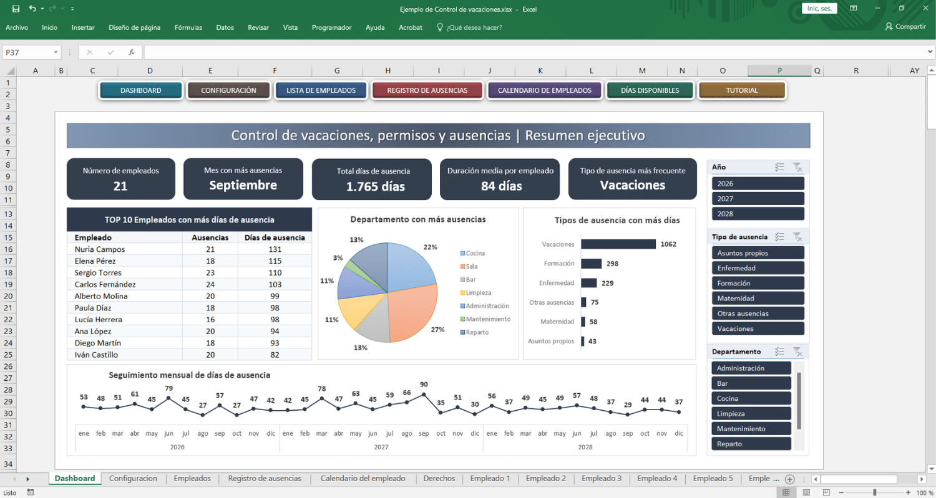Image resolution: width=936 pixels, height=498 pixels.
Task: Toggle multi-select for Tipo de ausencia slicer
Action: coord(779,237)
